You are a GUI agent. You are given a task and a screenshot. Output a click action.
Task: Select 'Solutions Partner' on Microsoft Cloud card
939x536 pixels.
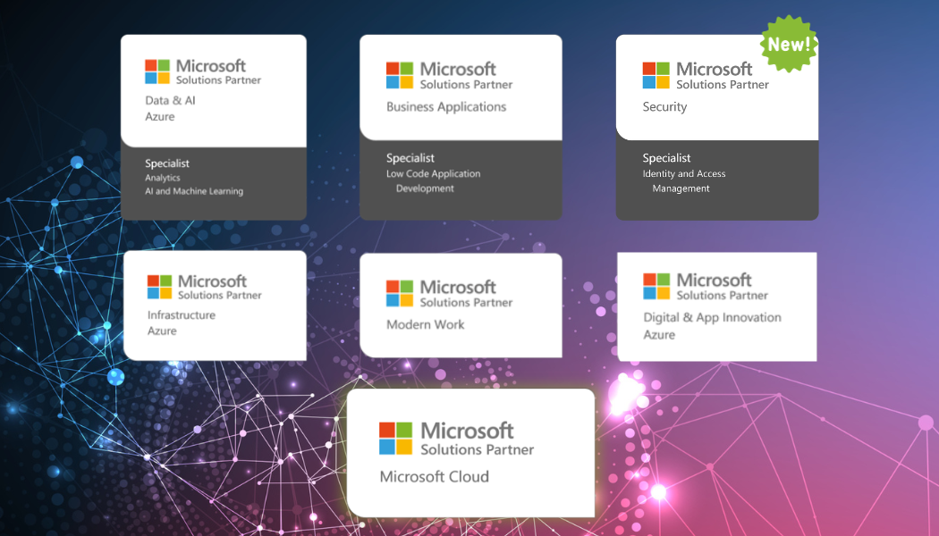click(477, 450)
